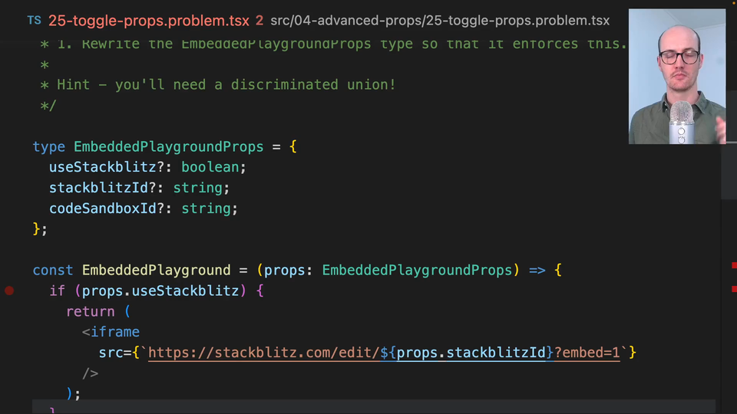Image resolution: width=737 pixels, height=414 pixels.
Task: Click the src/04-advanced-props file path label
Action: [x=440, y=21]
